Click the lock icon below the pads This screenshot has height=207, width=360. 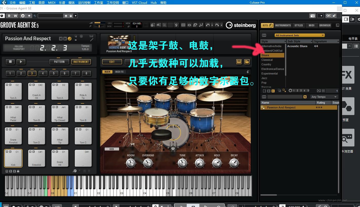pos(18,171)
